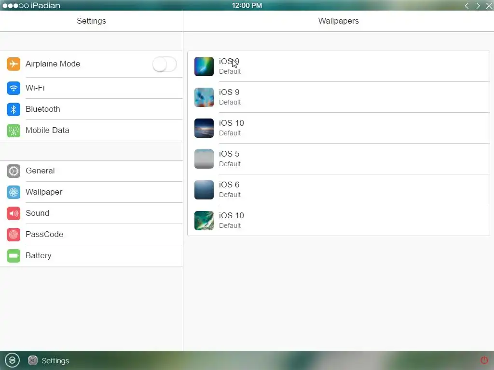Click the 12:00 PM clock

click(247, 5)
